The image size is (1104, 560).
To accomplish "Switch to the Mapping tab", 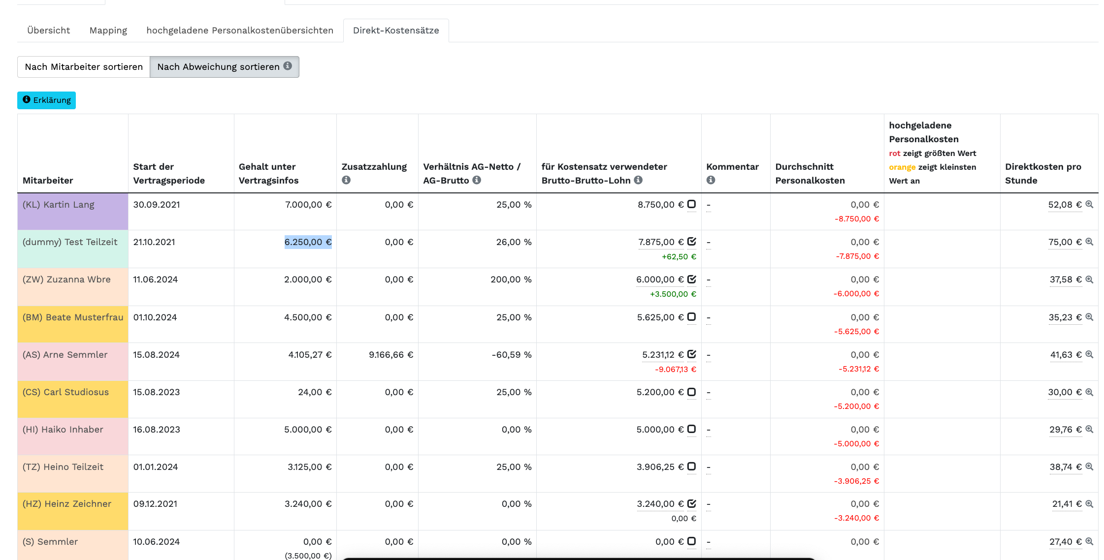I will [x=108, y=31].
